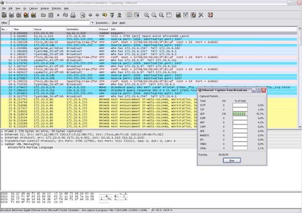Expand the Internet Protocol tree node
302x213 pixels.
point(2,138)
